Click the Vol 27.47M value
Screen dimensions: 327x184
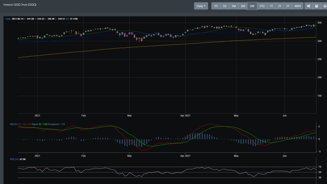click(x=74, y=19)
